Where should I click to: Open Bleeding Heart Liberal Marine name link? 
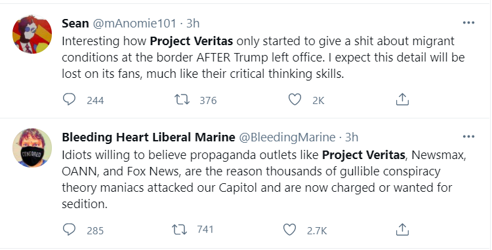coord(148,137)
